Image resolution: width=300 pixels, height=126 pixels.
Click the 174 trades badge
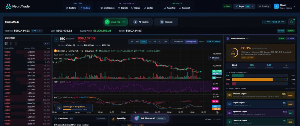[x=37, y=31]
